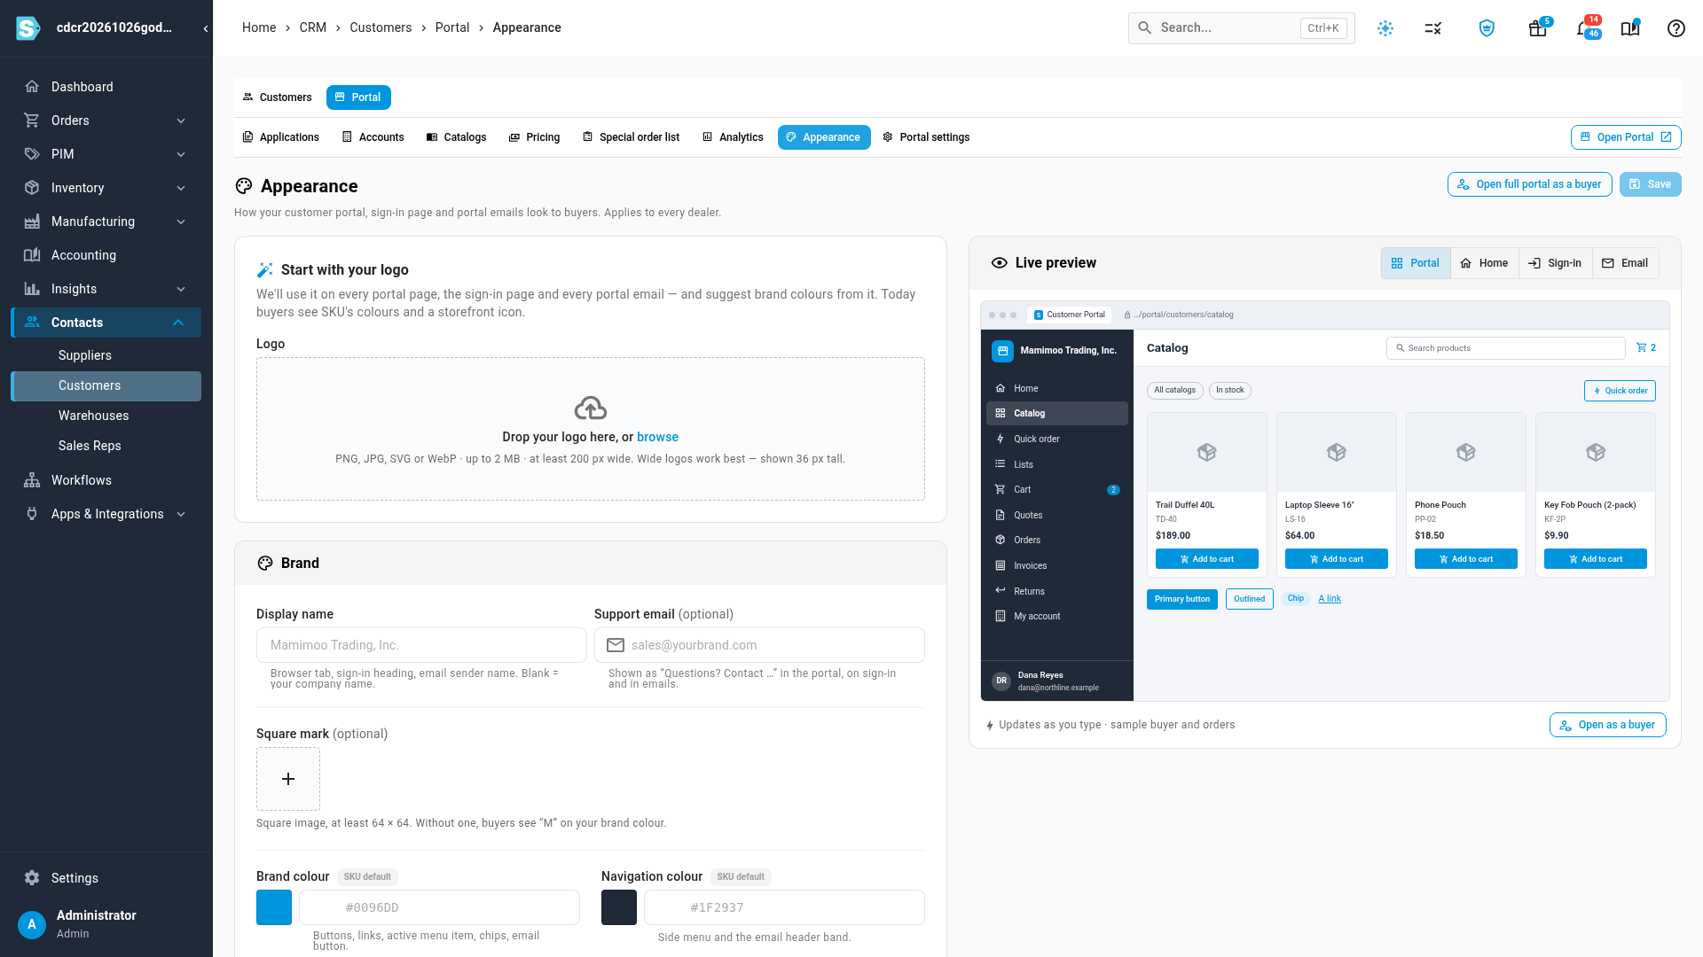Click the Settings gear icon
This screenshot has width=1703, height=957.
click(x=32, y=878)
